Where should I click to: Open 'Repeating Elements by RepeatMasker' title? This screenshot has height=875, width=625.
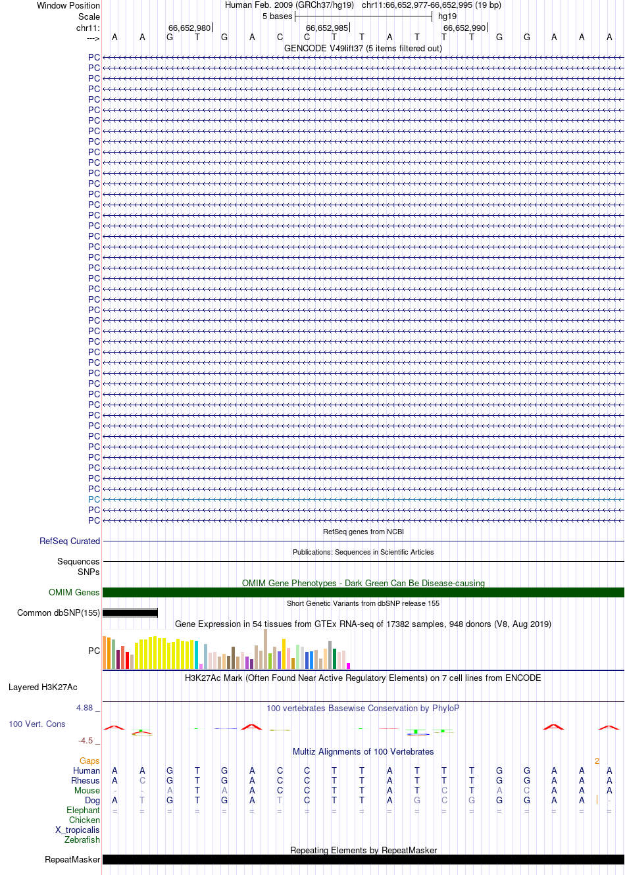(x=363, y=850)
